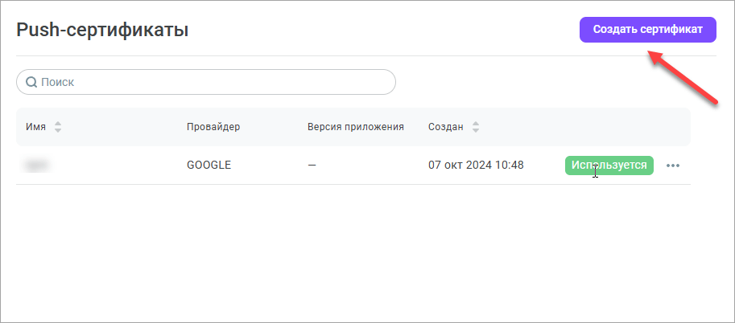Click the Создать сертификат button
Image resolution: width=735 pixels, height=323 pixels.
click(x=648, y=30)
